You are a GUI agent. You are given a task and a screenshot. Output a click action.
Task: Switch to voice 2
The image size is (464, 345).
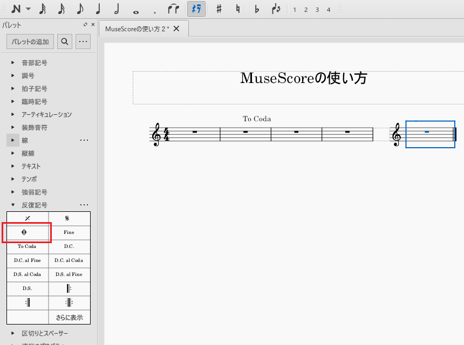(x=306, y=10)
